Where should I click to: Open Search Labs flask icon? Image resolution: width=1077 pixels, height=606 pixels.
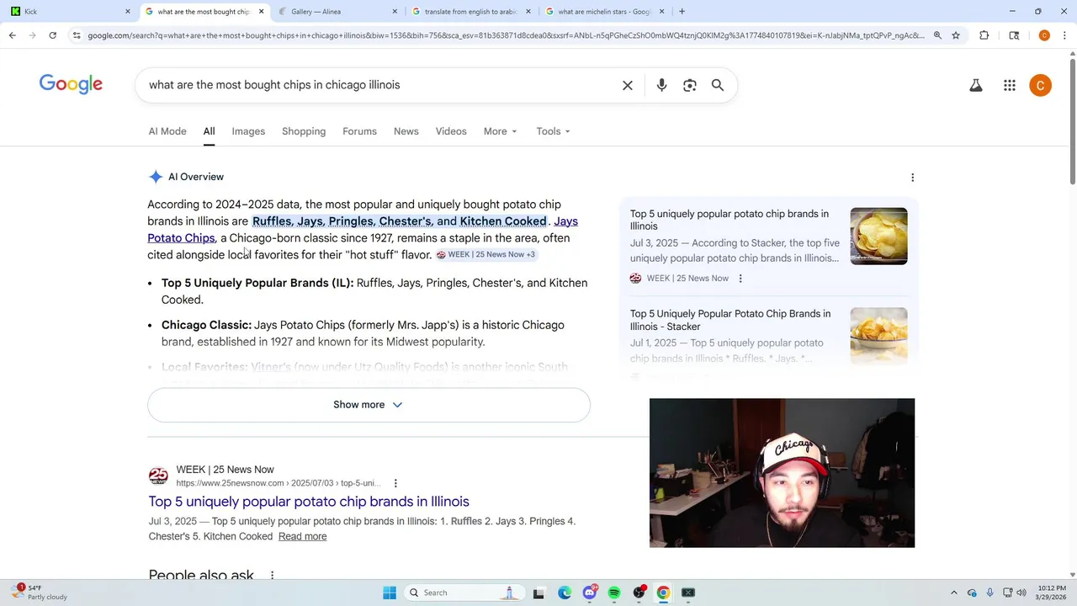[x=976, y=85]
